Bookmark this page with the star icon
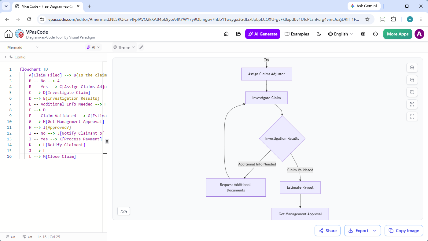The height and width of the screenshot is (241, 428). pyautogui.click(x=367, y=19)
